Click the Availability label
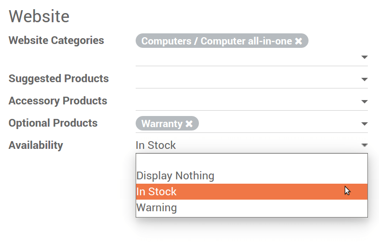 click(36, 145)
